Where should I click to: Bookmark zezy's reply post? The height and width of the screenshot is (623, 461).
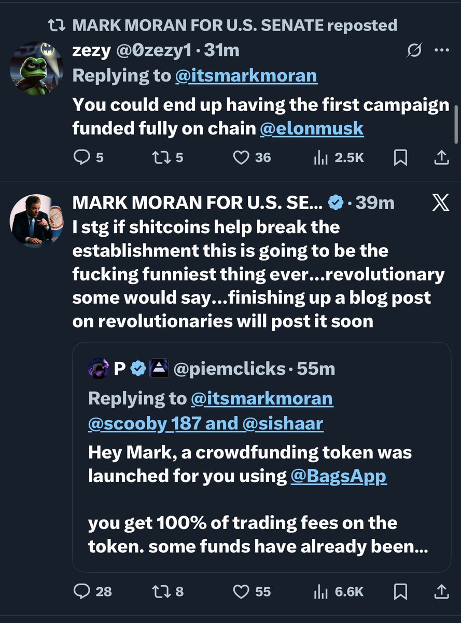[x=400, y=157]
